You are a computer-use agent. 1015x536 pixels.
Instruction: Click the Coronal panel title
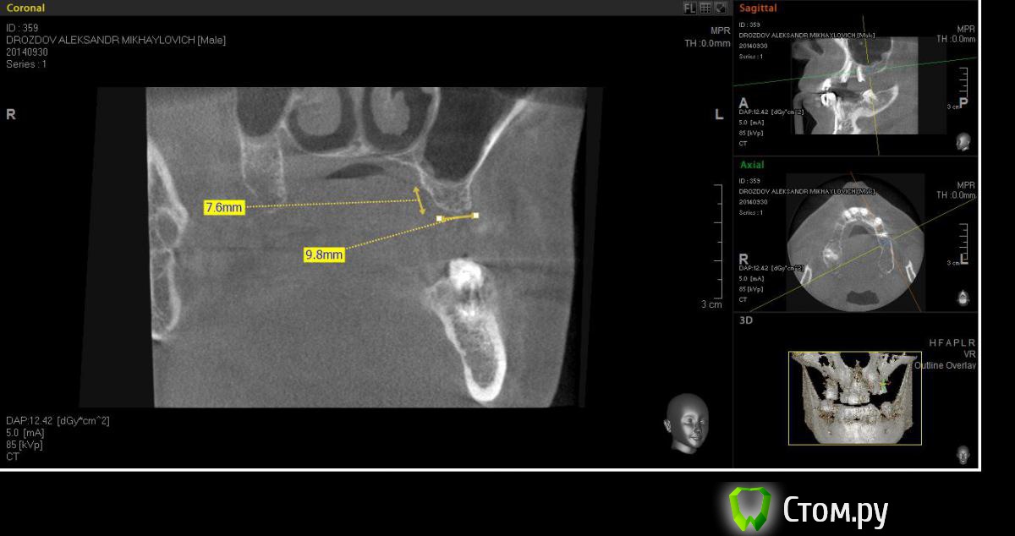click(25, 8)
